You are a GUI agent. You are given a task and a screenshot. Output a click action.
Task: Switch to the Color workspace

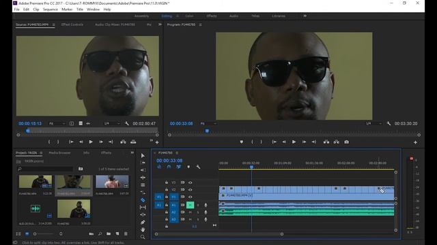click(x=189, y=16)
